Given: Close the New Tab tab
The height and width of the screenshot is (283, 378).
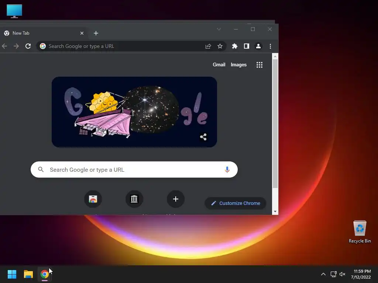Looking at the screenshot, I should pyautogui.click(x=82, y=33).
